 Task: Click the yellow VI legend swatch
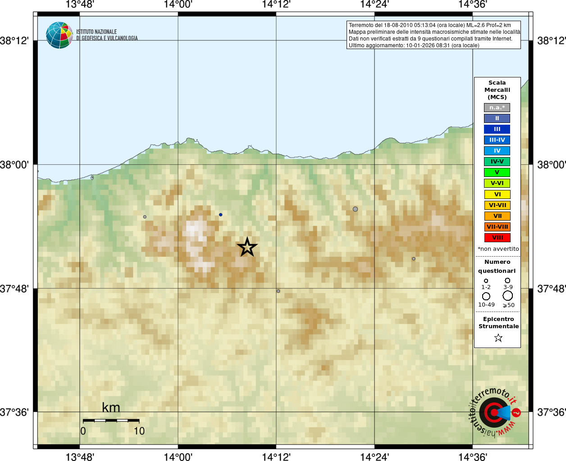tap(497, 194)
